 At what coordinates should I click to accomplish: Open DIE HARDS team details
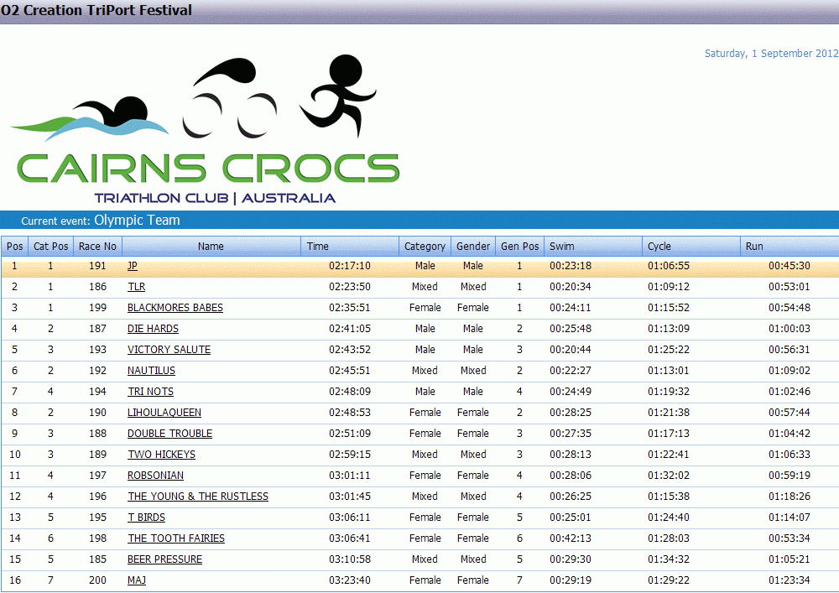[153, 328]
